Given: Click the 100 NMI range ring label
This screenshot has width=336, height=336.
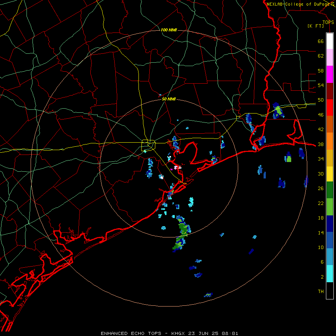Looking at the screenshot, I should 169,30.
